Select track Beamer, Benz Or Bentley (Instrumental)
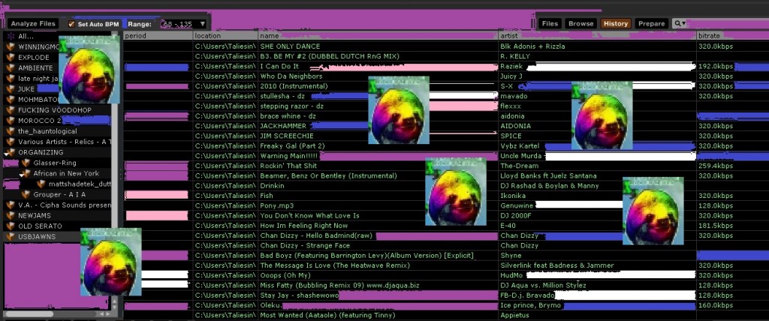The height and width of the screenshot is (321, 769). coord(328,176)
